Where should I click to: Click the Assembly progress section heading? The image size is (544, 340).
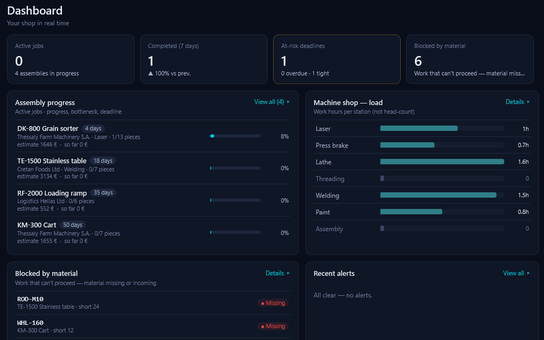[45, 102]
